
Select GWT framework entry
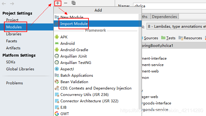[96, 114]
